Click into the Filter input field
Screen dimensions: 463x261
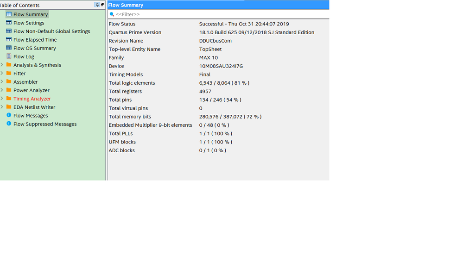coord(218,14)
